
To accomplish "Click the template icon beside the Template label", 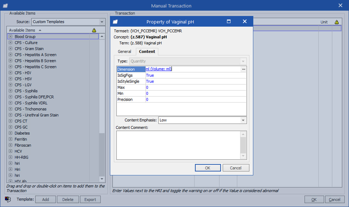I will coord(8,199).
